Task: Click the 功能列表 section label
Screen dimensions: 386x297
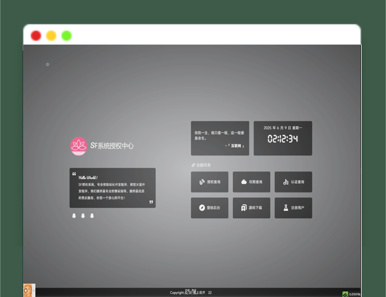Action: pyautogui.click(x=203, y=165)
